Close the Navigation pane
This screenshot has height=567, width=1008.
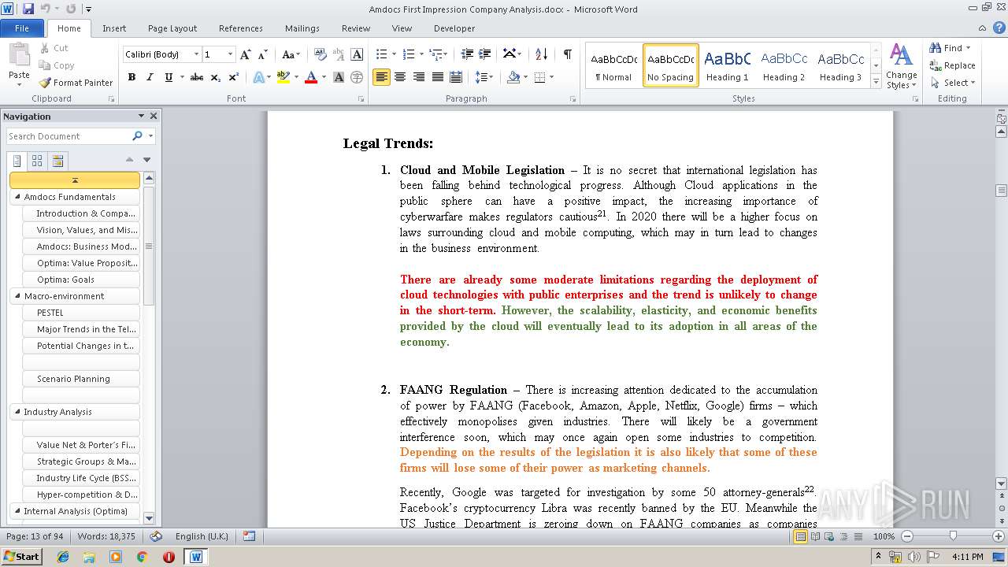tap(154, 116)
